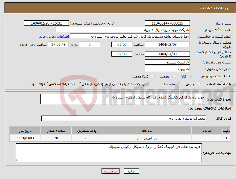Select the کالا radio button
Screen dimensions: 236x179
(191, 76)
